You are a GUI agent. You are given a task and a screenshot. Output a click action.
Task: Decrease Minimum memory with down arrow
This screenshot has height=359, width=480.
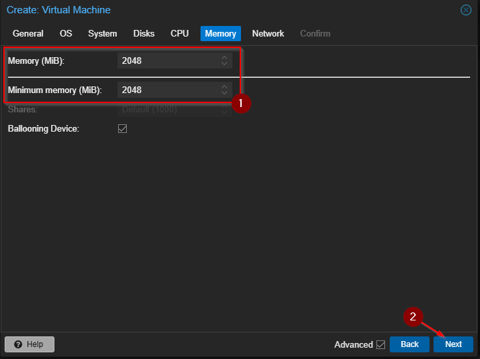pos(224,93)
